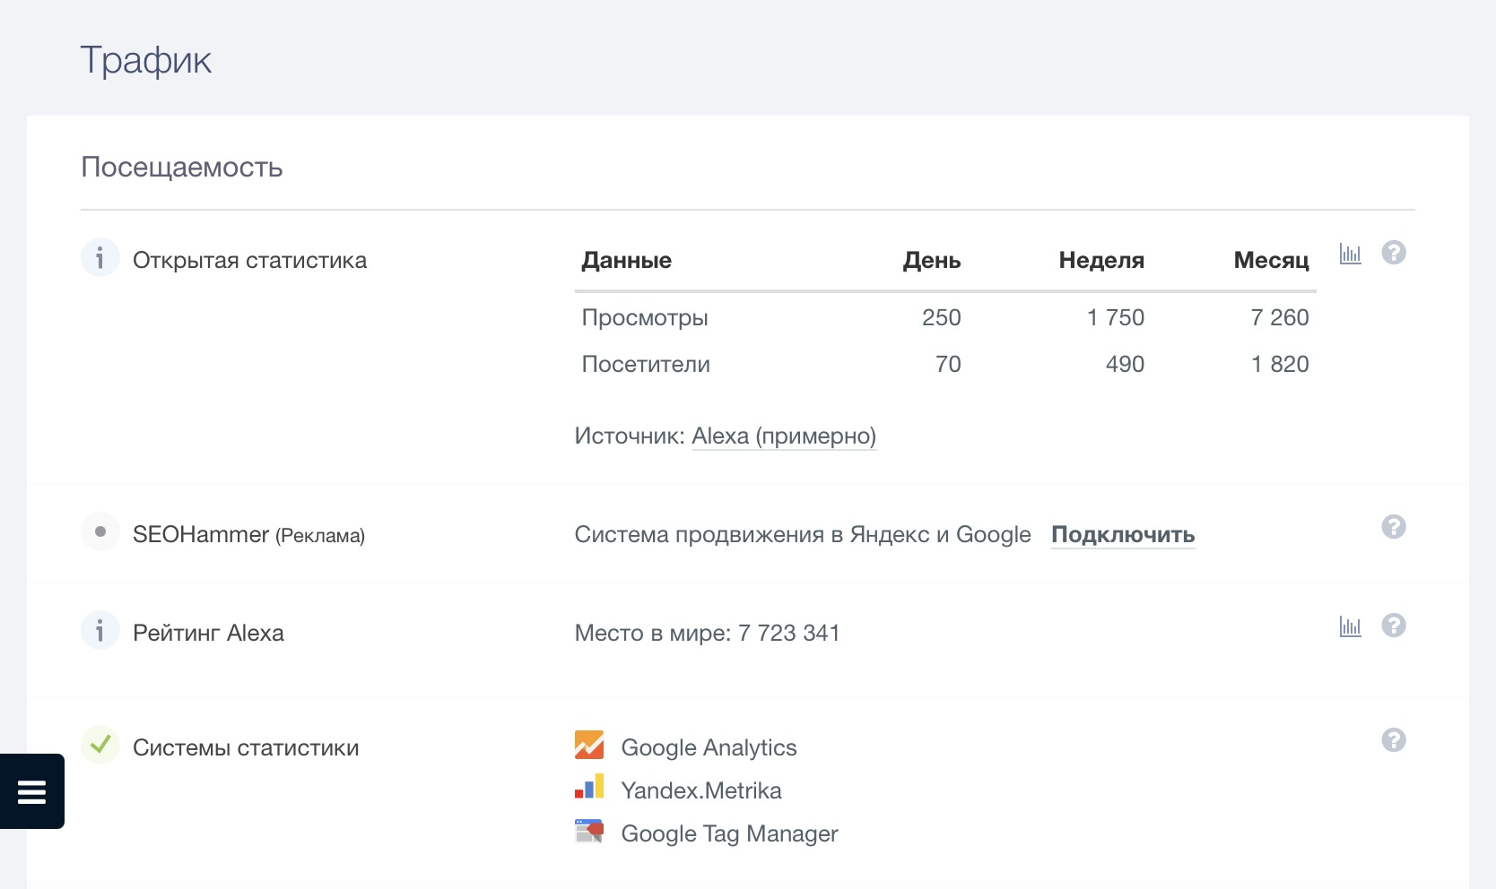Image resolution: width=1496 pixels, height=889 pixels.
Task: Click the Yandex.Metrika bar chart icon
Action: pos(589,788)
